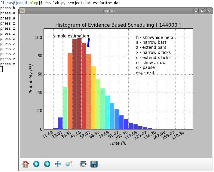Click the blue arrow annotation on the chart
Viewport: 214px width, 172px height.
coord(88,43)
